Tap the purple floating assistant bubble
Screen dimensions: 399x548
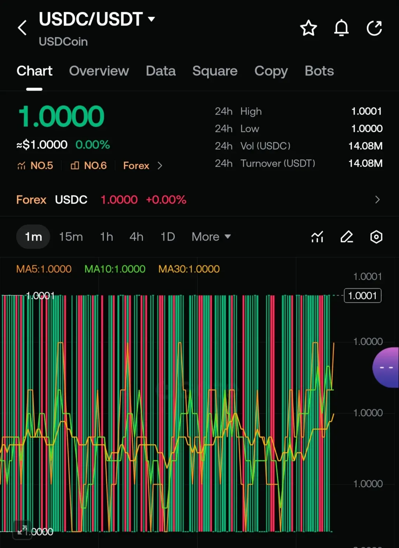[386, 367]
